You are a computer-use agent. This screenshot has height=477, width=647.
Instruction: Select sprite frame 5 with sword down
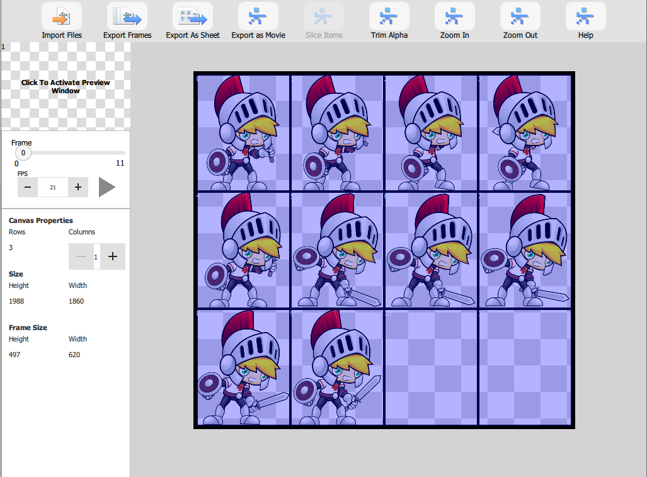pos(336,250)
